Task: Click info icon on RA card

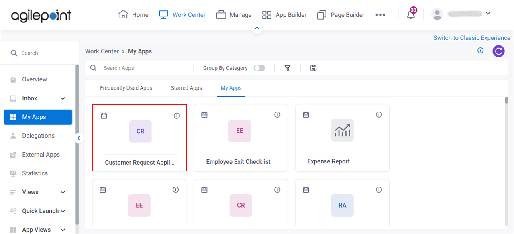Action: 379,190
